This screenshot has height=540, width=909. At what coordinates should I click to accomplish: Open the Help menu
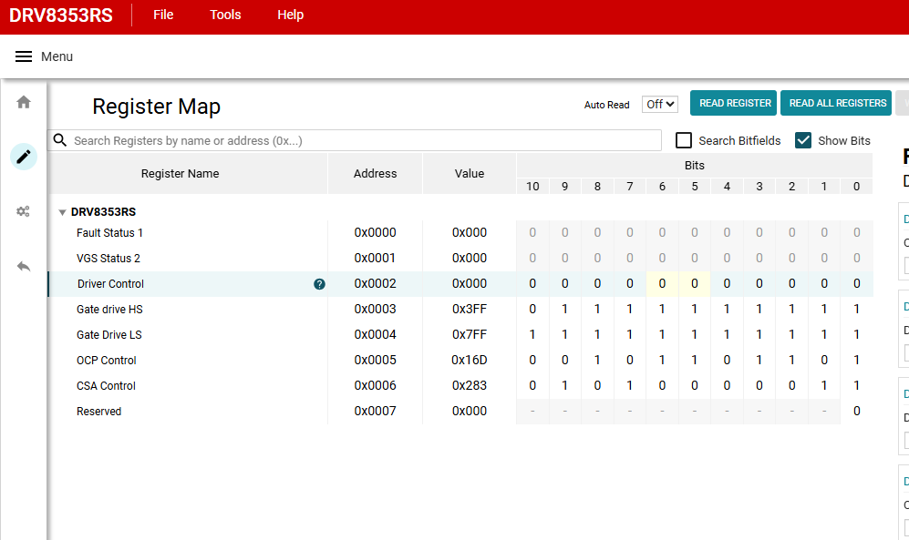coord(290,15)
